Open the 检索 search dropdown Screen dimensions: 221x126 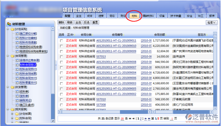[x=212, y=22]
